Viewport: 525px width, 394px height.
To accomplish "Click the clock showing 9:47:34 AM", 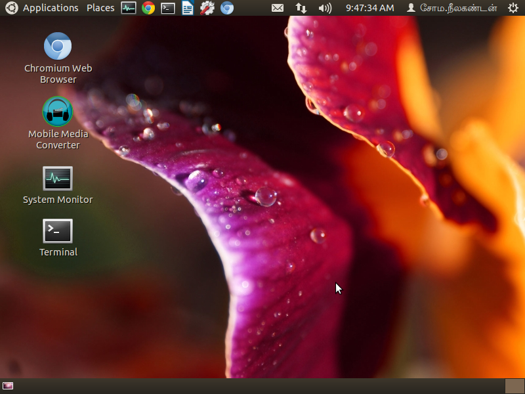I will coord(369,8).
